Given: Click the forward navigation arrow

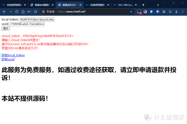Looking at the screenshot, I should tap(10, 12).
